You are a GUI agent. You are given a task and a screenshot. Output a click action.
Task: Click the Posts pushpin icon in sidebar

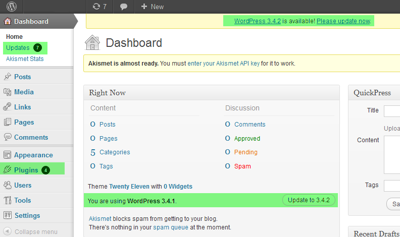[x=8, y=77]
